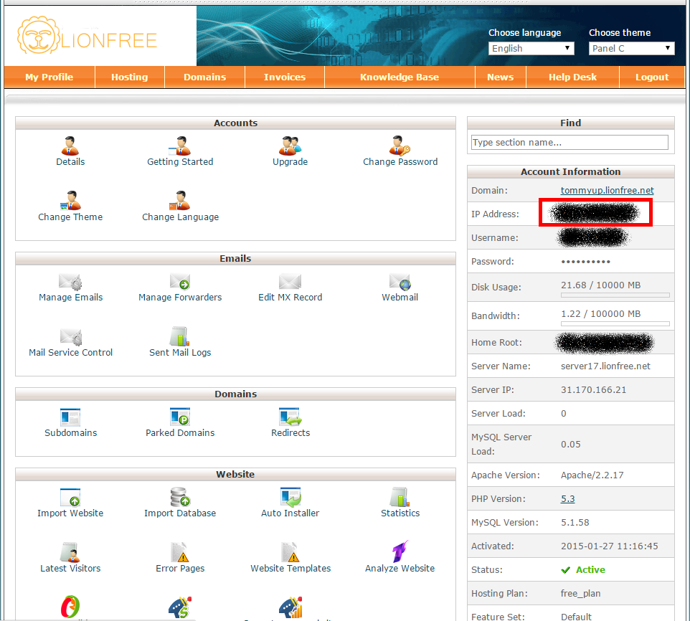Open the Statistics chart icon
This screenshot has width=690, height=621.
click(400, 497)
